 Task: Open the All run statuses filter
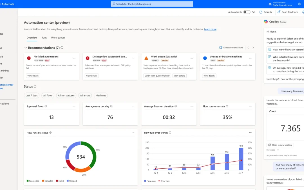tap(66, 95)
